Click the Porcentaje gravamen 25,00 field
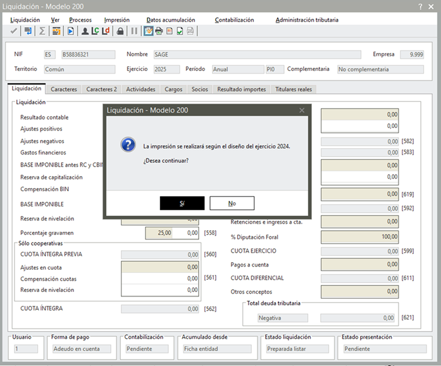Viewport: 441px width, 366px height. click(x=159, y=233)
